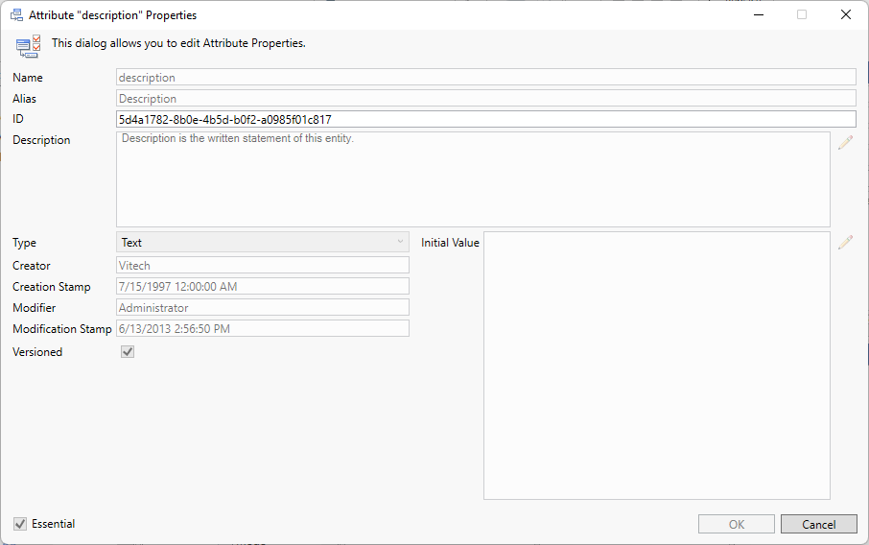Image resolution: width=869 pixels, height=545 pixels.
Task: Click the Creator field showing Vitech
Action: (262, 266)
